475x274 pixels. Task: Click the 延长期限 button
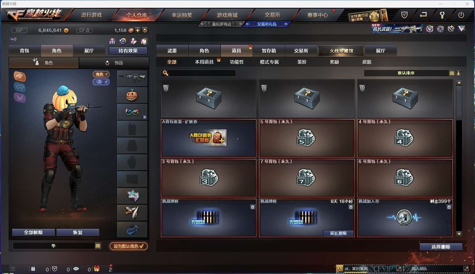(338, 233)
